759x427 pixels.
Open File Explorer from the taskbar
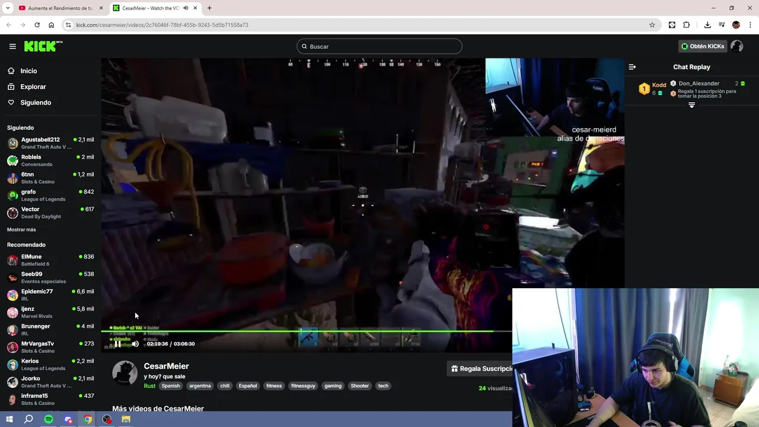click(126, 419)
